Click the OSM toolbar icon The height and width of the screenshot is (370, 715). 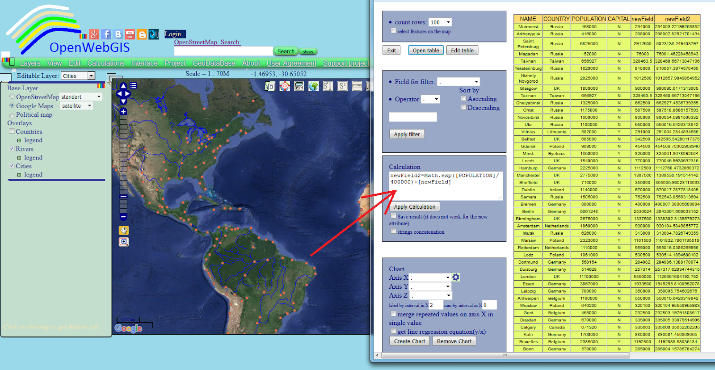299,86
